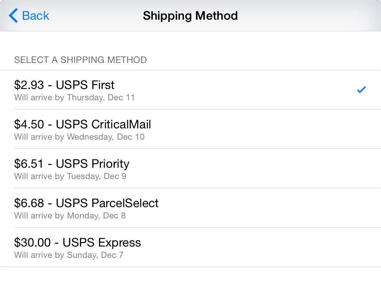
Task: Click the blue checkmark beside USPS First
Action: tap(361, 90)
